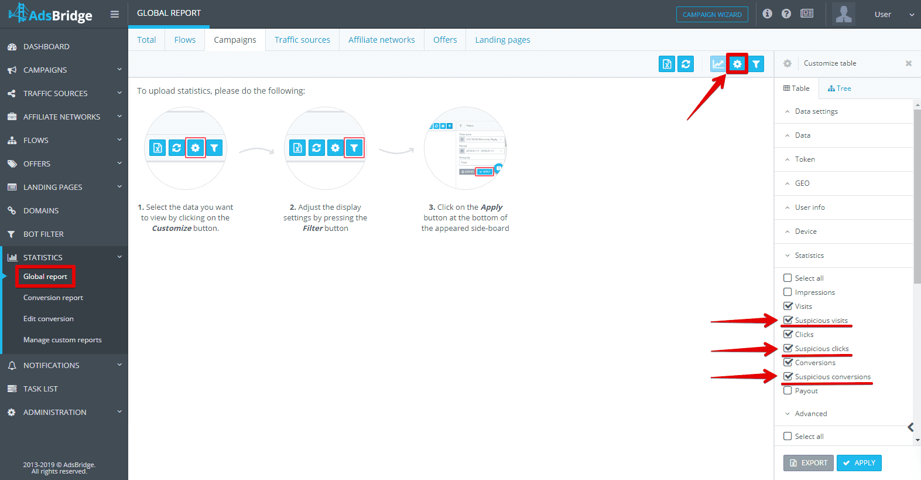Collapse the Advanced section
This screenshot has height=480, width=921.
pos(843,414)
